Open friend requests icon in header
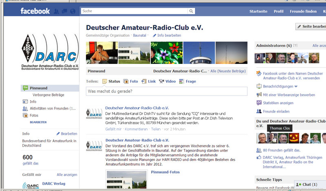This screenshot has width=326, height=191. click(x=56, y=11)
